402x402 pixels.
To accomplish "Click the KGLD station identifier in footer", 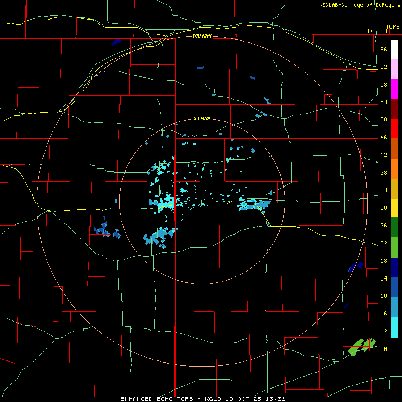I will point(214,399).
